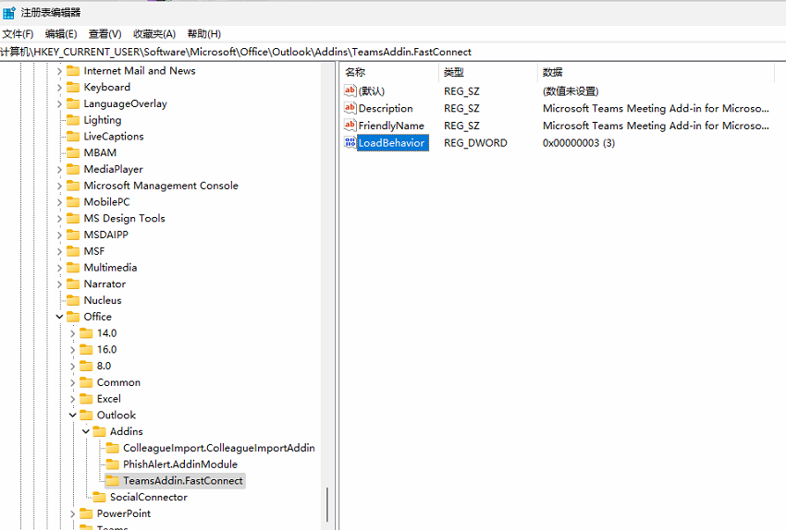Click the (数值未设置) data cell
The height and width of the screenshot is (530, 786).
tap(571, 91)
